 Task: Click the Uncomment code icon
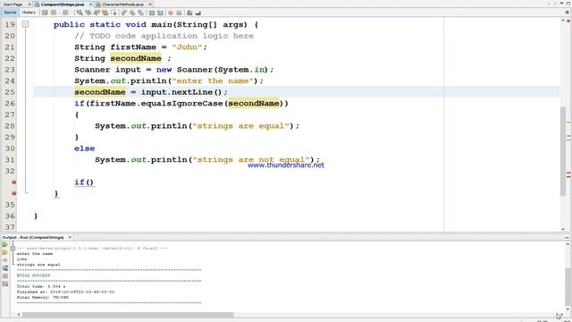click(x=198, y=13)
